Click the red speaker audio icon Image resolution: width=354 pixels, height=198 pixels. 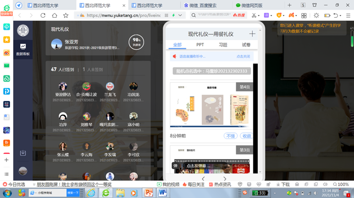[174, 56]
